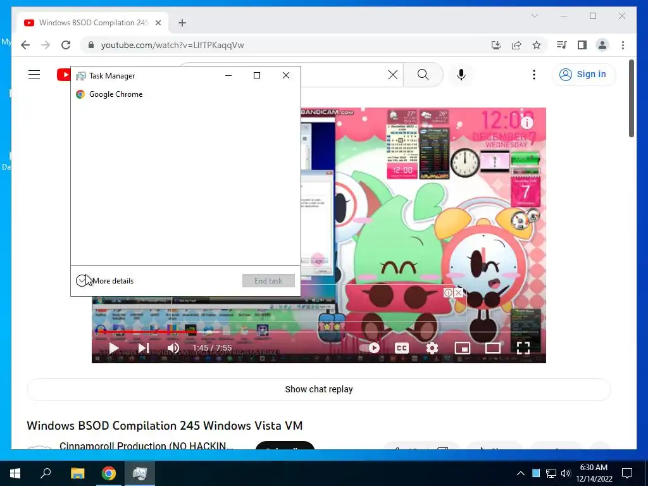Show hidden tray icons
648x486 pixels.
point(521,473)
